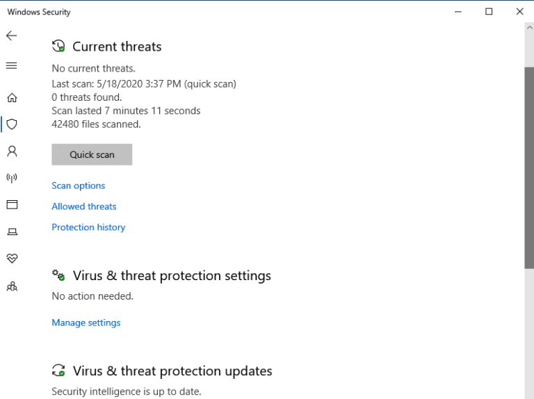Screen dimensions: 534x399
Task: Open App & browser control icon
Action: tap(11, 204)
